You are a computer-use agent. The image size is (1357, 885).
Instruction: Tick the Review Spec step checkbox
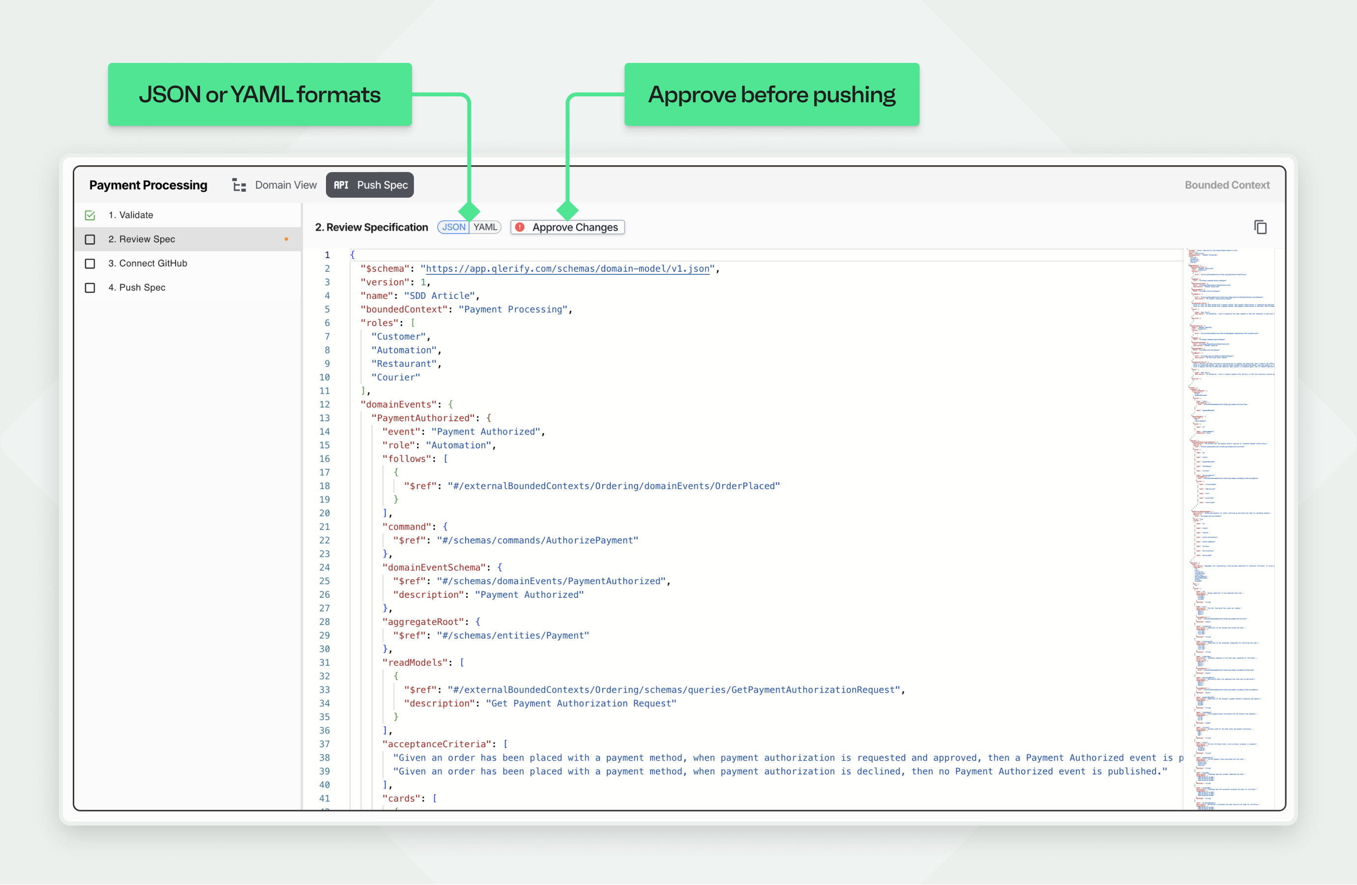tap(90, 239)
